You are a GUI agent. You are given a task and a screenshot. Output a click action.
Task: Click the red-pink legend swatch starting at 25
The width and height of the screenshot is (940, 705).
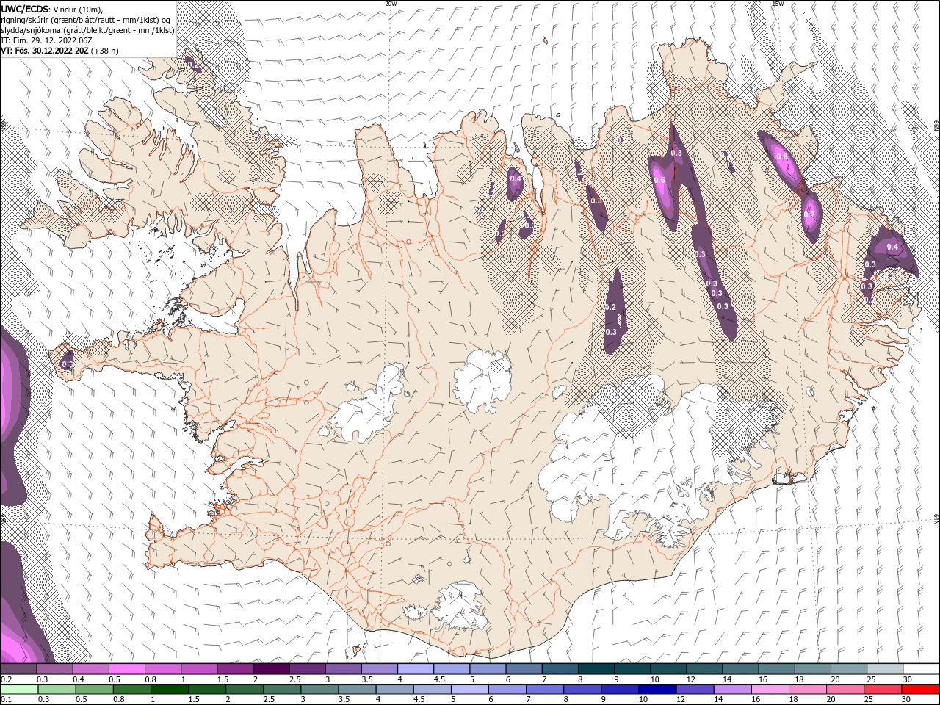click(x=882, y=690)
